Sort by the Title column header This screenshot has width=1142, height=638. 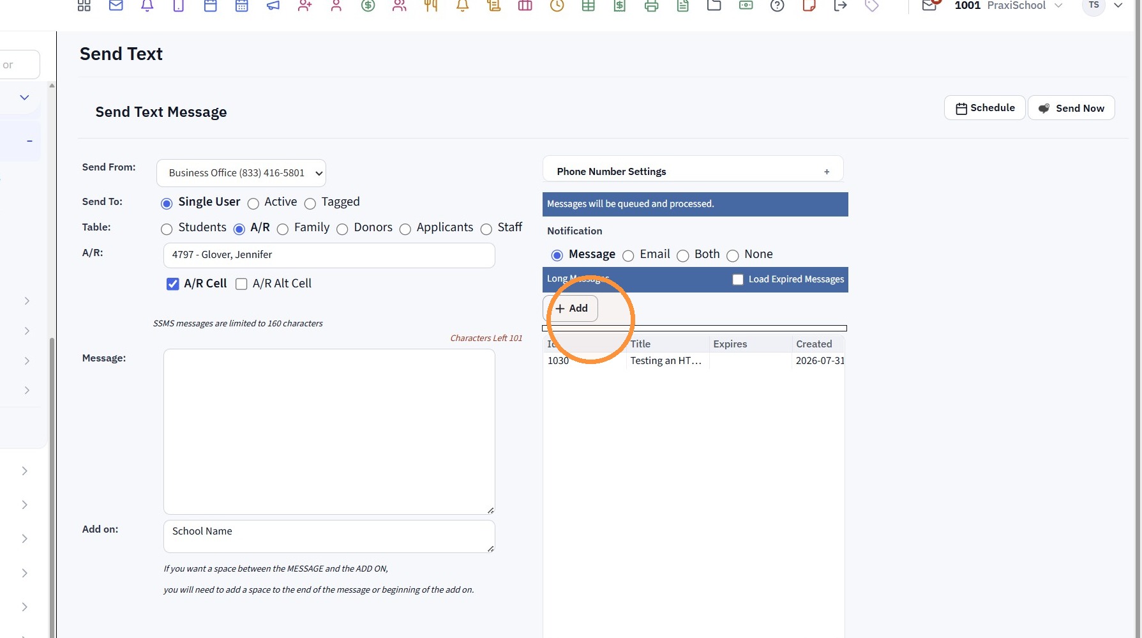[x=667, y=344]
